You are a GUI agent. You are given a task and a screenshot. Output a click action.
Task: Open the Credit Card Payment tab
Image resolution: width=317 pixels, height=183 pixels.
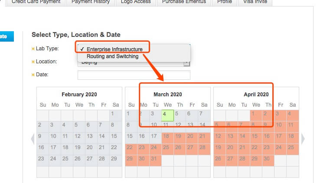pos(36,2)
